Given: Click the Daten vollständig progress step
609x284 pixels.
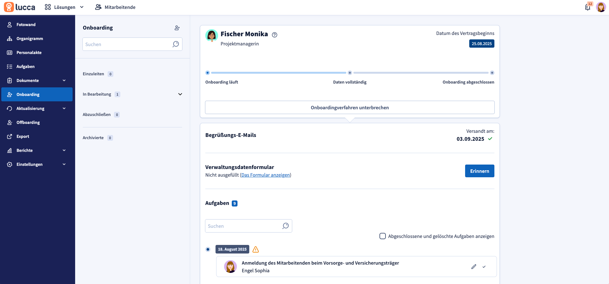Looking at the screenshot, I should 350,73.
